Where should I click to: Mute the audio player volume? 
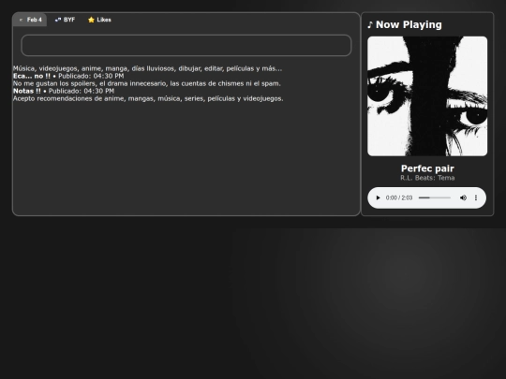coord(463,197)
